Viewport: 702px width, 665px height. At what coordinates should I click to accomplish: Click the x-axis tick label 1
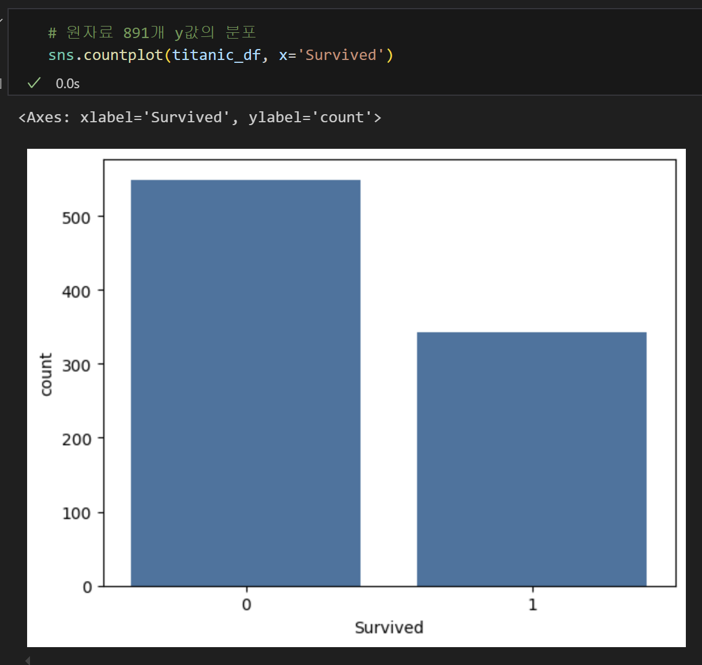pyautogui.click(x=532, y=604)
